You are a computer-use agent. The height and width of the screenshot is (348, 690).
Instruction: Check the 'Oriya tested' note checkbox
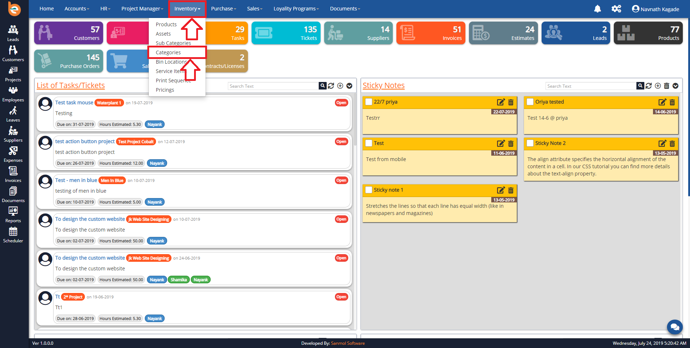[x=530, y=102]
